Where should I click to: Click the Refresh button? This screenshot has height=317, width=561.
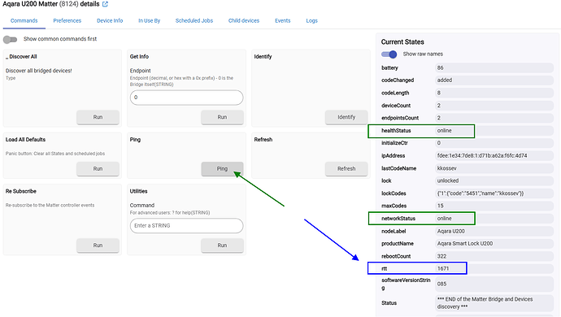tap(346, 169)
